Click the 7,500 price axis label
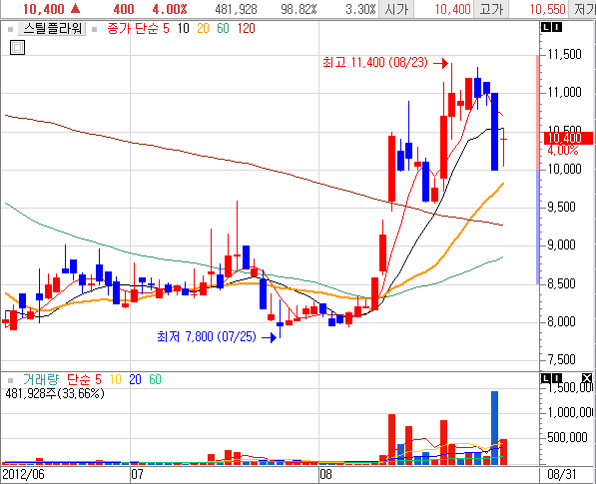This screenshot has width=596, height=484. pos(562,359)
